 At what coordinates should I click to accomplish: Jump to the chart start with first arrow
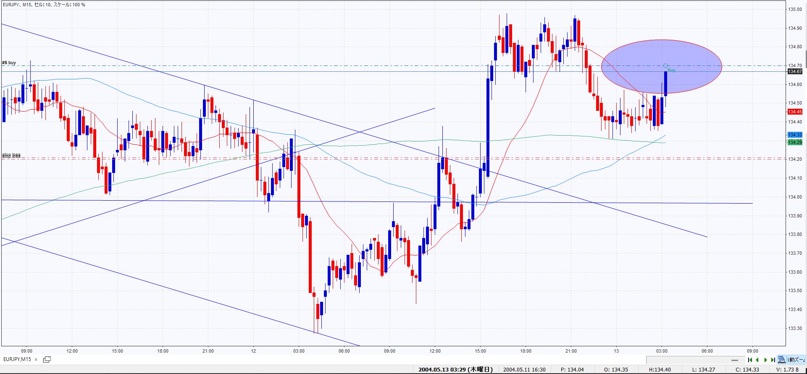(750, 360)
